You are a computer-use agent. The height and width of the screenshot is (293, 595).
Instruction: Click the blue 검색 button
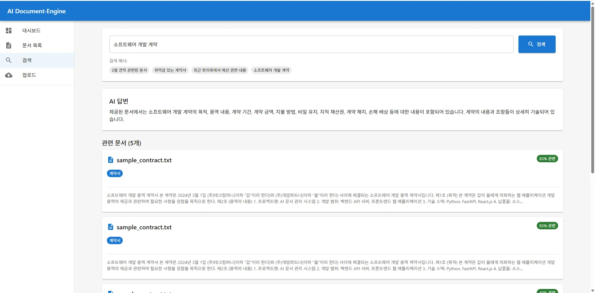pos(537,44)
